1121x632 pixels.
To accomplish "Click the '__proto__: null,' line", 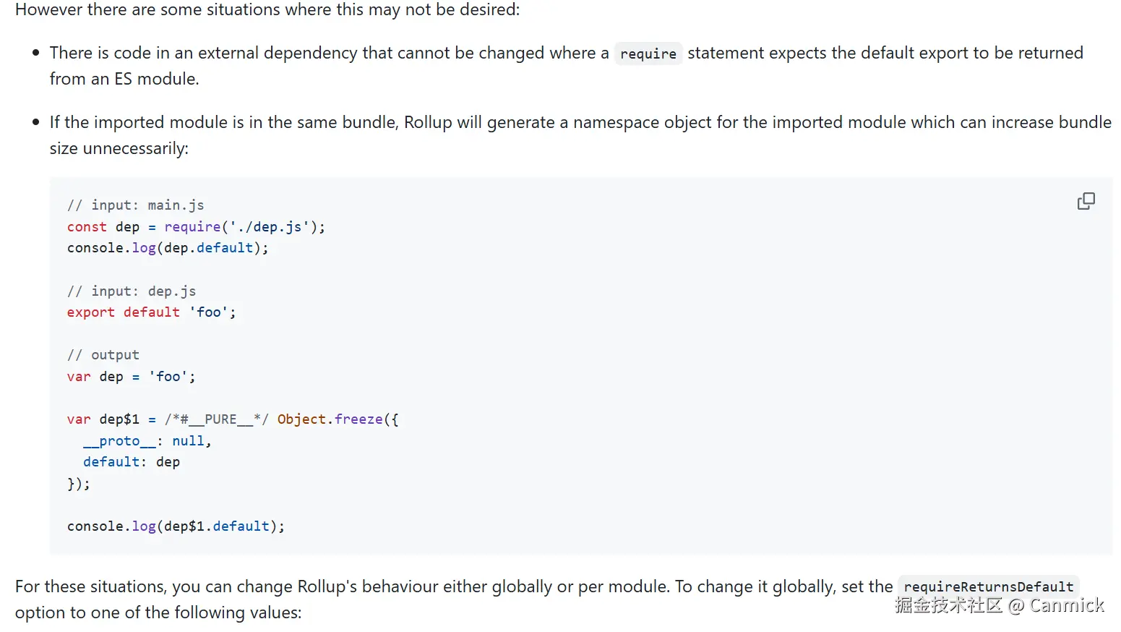I will coord(147,441).
